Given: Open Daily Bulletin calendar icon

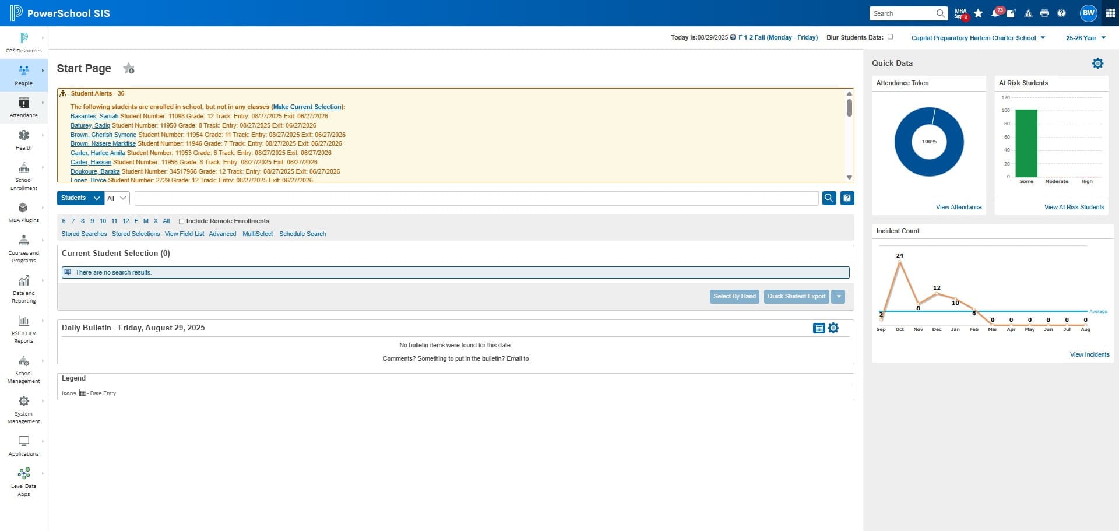Looking at the screenshot, I should (x=819, y=328).
